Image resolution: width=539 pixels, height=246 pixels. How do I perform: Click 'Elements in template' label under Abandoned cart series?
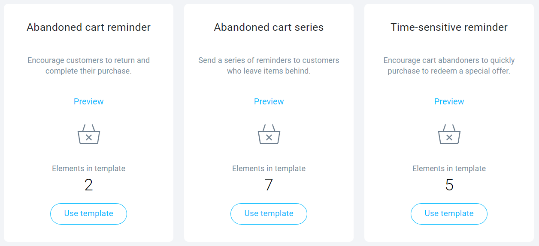pos(269,169)
